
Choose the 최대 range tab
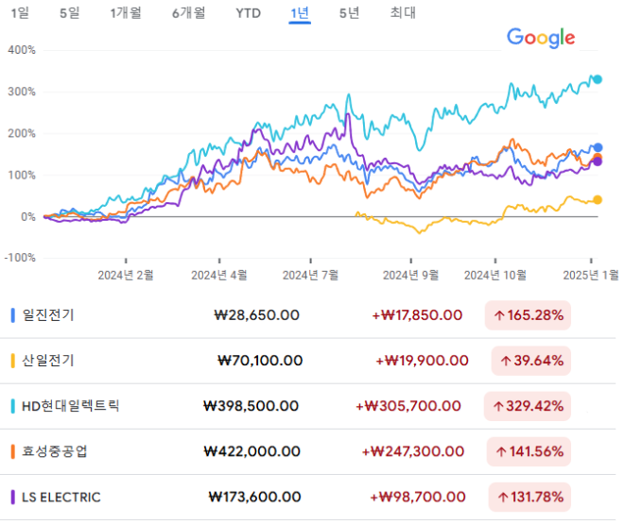pos(403,13)
